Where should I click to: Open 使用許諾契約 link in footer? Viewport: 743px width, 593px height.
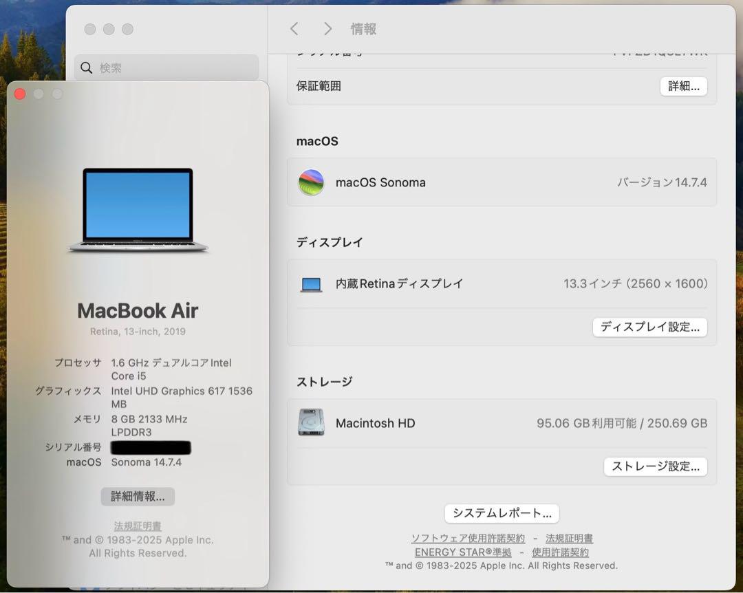560,552
